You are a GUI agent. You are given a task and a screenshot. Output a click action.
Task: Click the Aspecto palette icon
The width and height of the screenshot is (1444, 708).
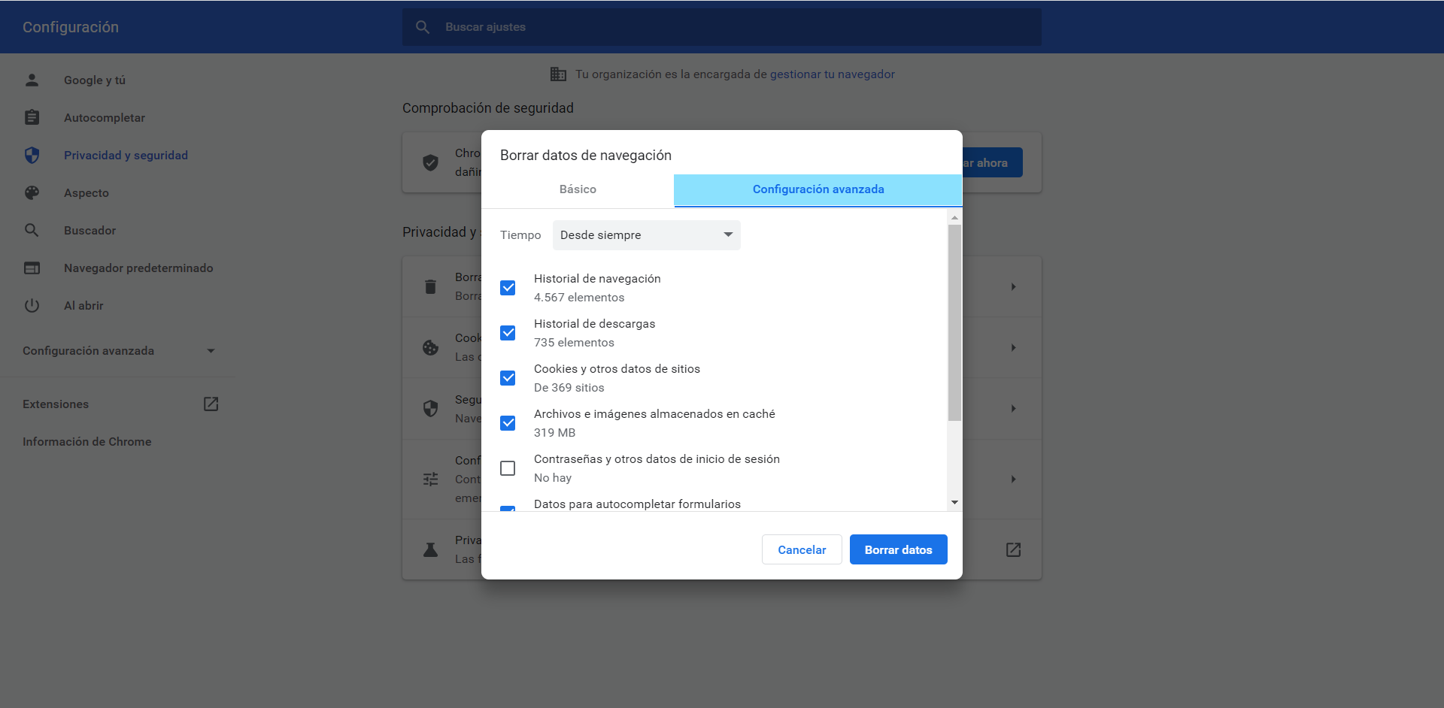pyautogui.click(x=32, y=192)
